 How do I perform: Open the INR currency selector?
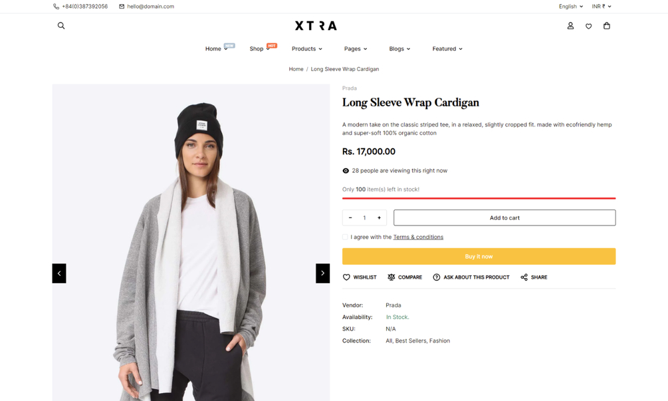pos(601,7)
